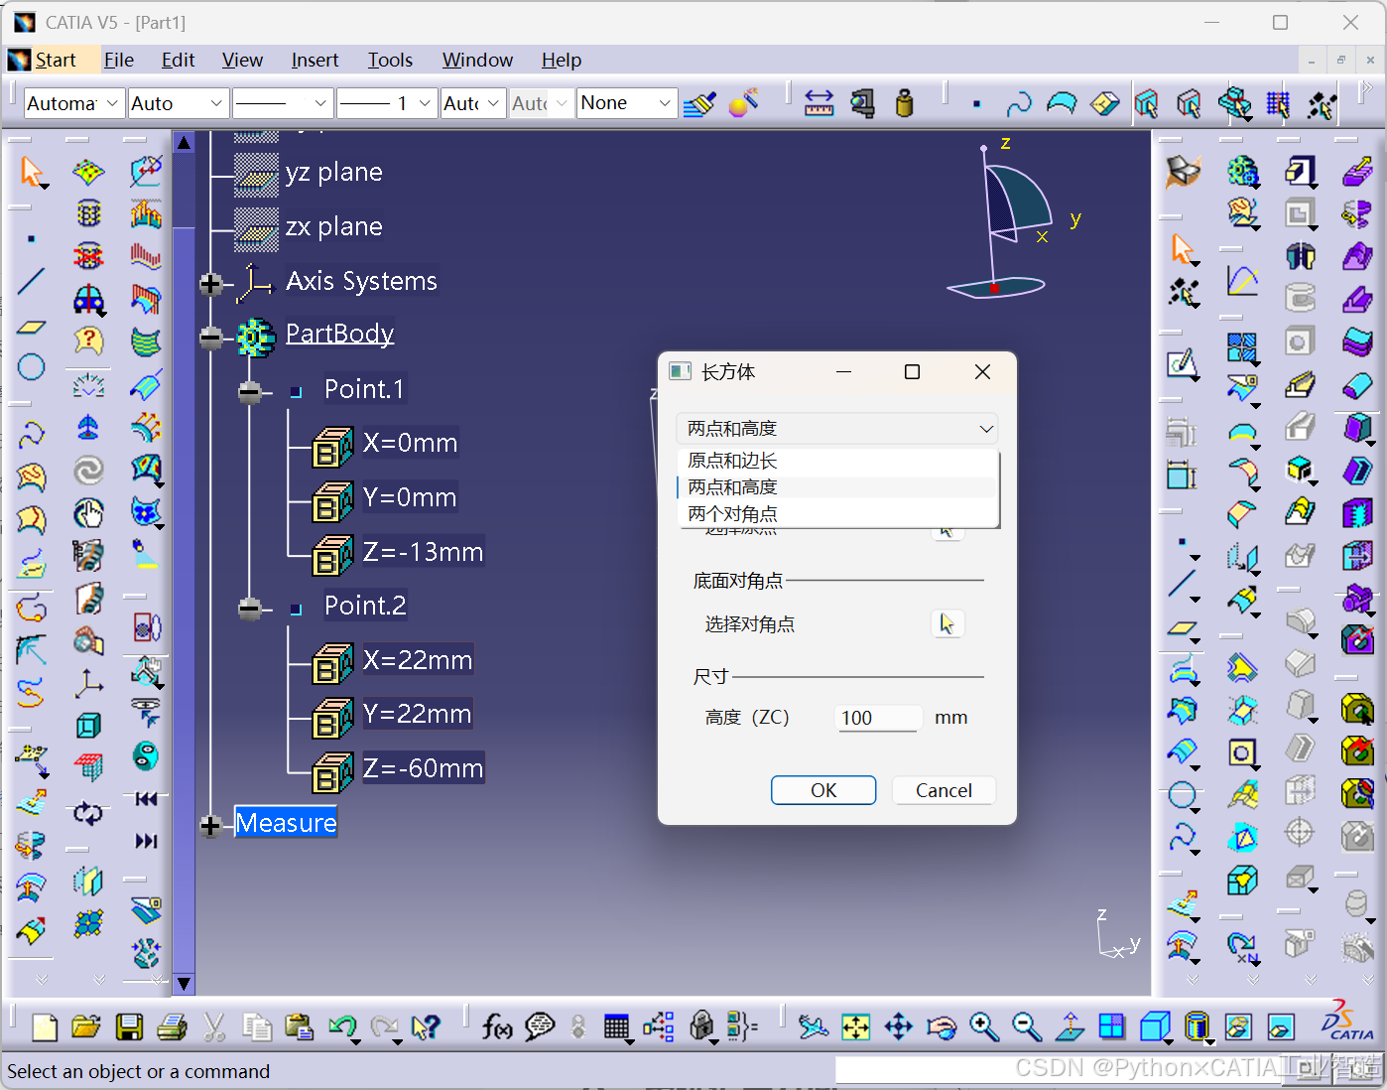Click the Fly Mode airplane icon
The image size is (1387, 1090).
814,1026
